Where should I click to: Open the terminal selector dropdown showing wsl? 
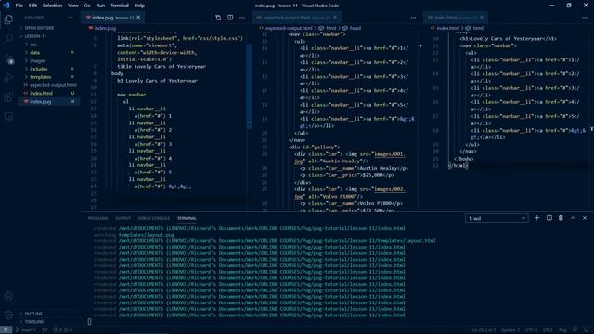coord(497,218)
